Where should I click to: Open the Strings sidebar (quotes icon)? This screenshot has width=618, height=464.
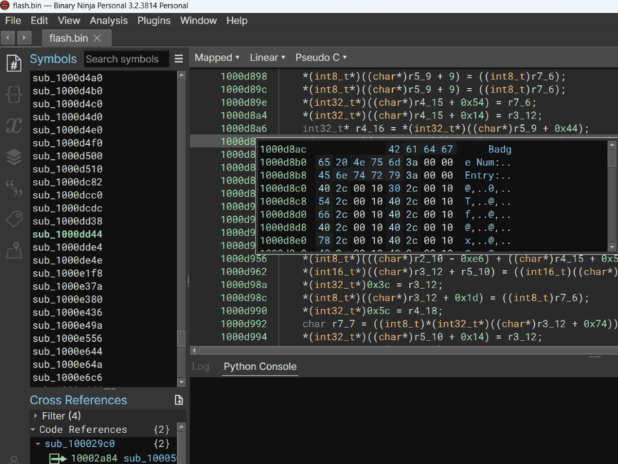[x=14, y=188]
